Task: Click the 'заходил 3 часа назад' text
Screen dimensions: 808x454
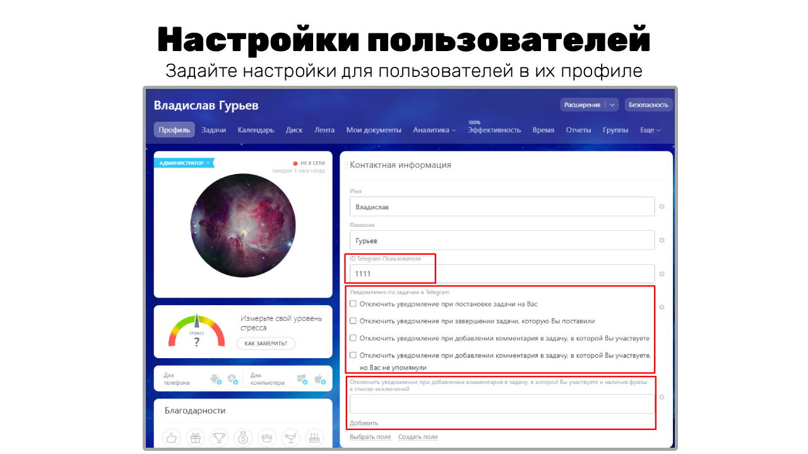Action: point(299,171)
